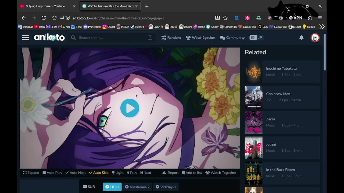Toggle the Auto Skip option
Screen dimensions: 344x193
click(99, 173)
